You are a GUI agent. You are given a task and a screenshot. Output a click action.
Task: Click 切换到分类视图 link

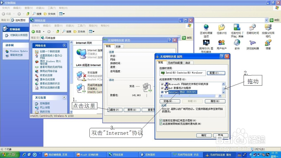(x=19, y=35)
